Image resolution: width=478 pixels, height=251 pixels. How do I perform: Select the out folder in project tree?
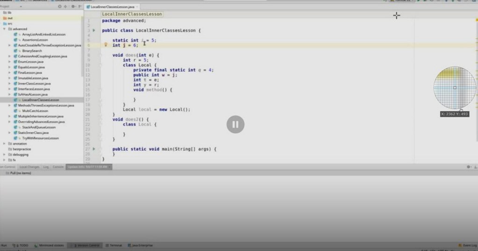point(10,18)
